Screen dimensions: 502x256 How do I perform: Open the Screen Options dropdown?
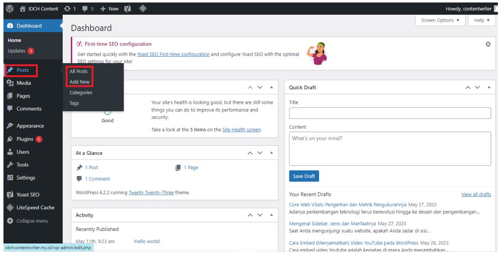point(440,20)
